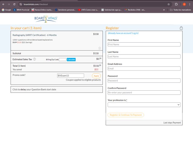Screen dimensions: 193x141
Task: Focus the Password field
Action: coord(144,81)
